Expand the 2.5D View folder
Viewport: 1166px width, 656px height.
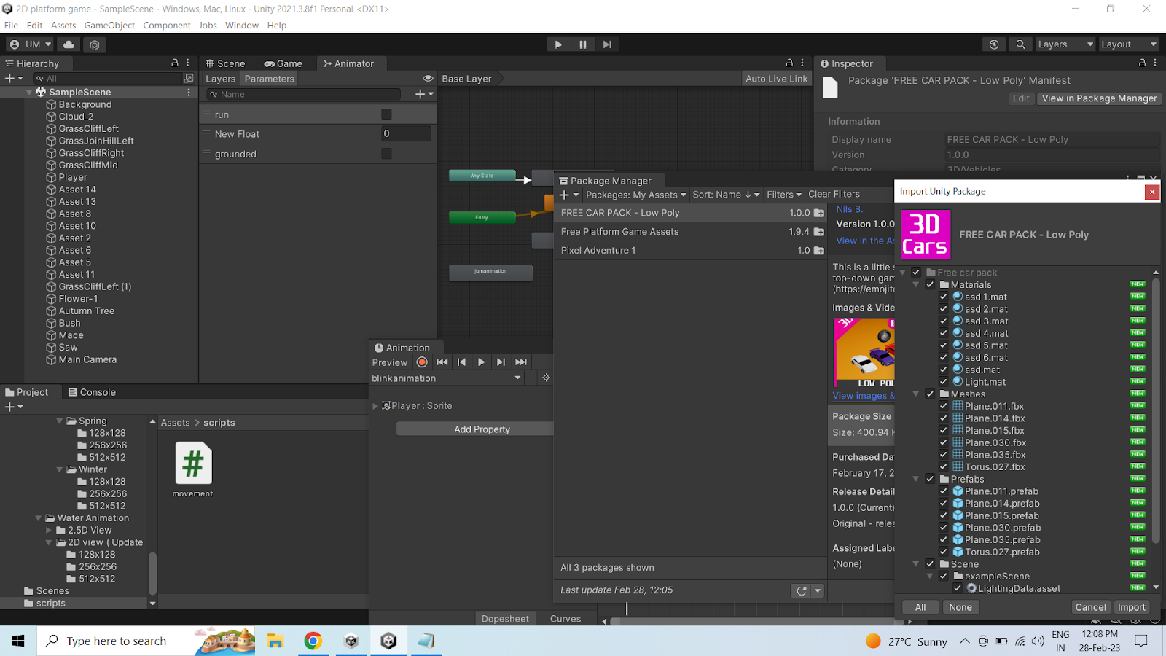(49, 531)
